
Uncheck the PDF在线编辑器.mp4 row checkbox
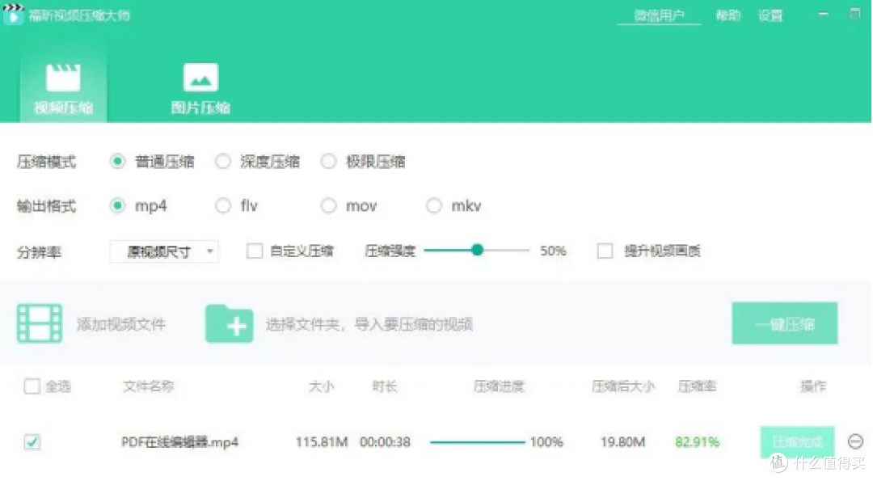click(x=32, y=442)
